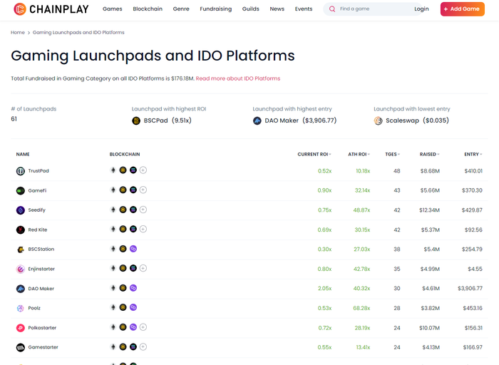Screen dimensions: 499x365
Task: Open the Fundraising menu
Action: 216,9
